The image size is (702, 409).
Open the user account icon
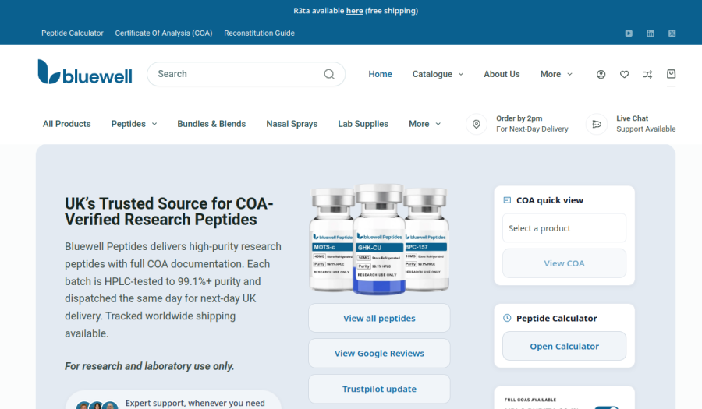click(x=601, y=74)
